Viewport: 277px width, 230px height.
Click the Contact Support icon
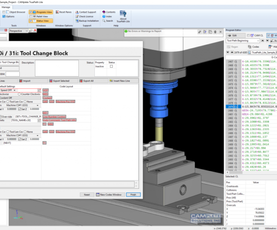point(77,12)
